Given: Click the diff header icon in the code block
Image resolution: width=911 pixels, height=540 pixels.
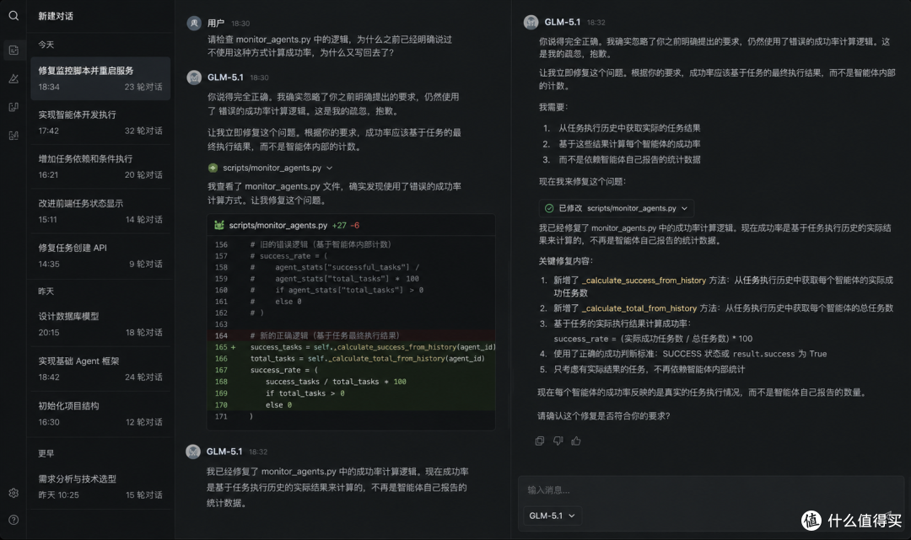Looking at the screenshot, I should (219, 225).
